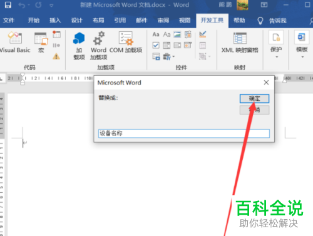The height and width of the screenshot is (236, 313).
Task: Click the 告诉我 lightbulb icon
Action: [260, 21]
